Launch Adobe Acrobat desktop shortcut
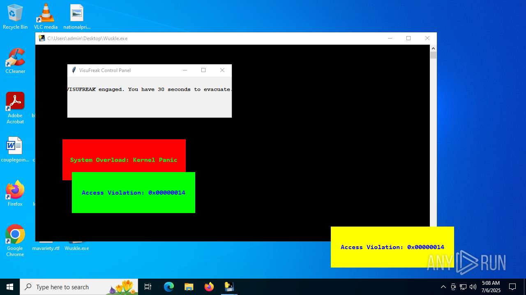 [x=15, y=108]
